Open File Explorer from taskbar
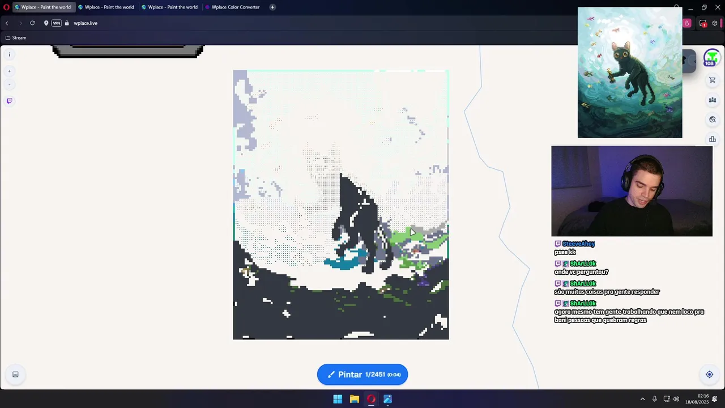Screen dimensions: 725x408 [354, 399]
